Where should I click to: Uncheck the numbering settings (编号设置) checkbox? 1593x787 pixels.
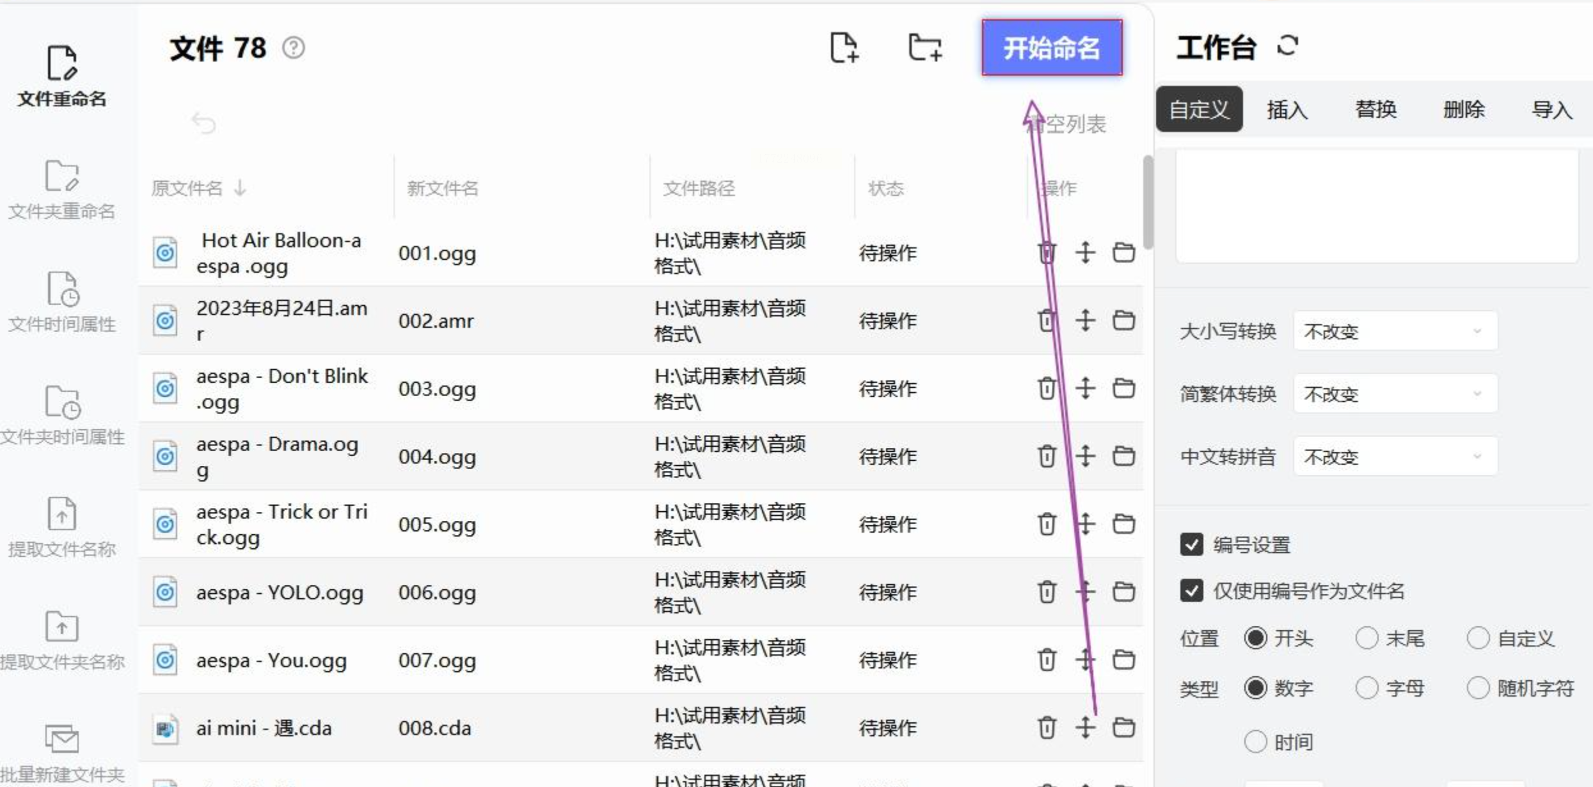(x=1191, y=545)
